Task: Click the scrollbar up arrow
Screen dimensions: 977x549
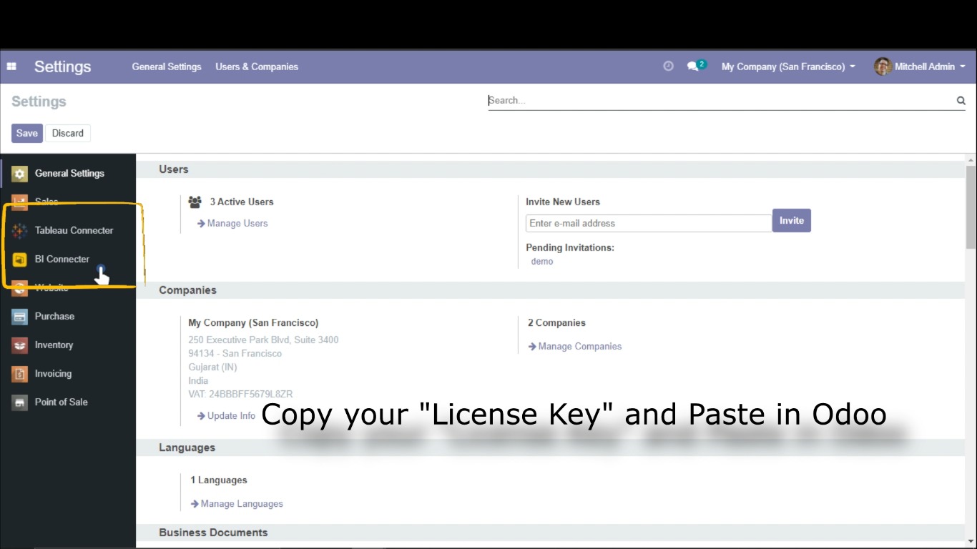Action: click(x=971, y=159)
